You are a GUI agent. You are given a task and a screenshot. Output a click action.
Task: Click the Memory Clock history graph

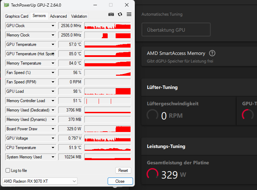coord(108,35)
